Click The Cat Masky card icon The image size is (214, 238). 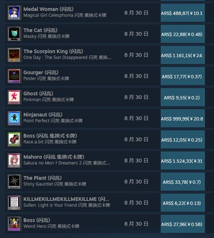14,34
